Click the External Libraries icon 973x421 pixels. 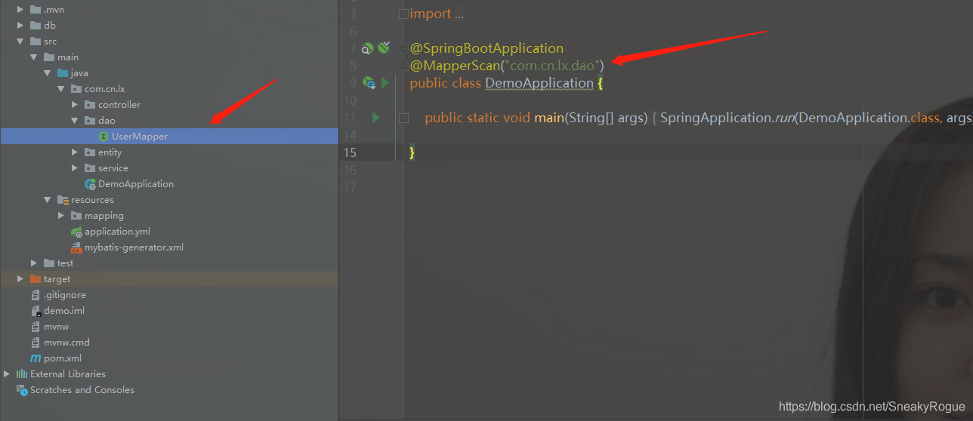22,374
